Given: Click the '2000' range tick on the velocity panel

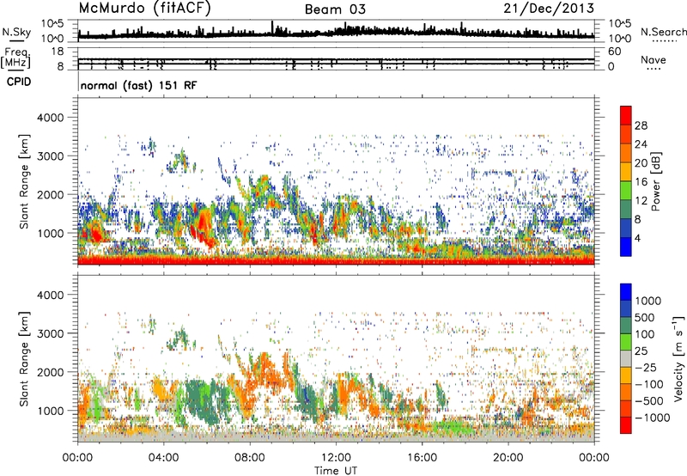Looking at the screenshot, I should tap(50, 372).
